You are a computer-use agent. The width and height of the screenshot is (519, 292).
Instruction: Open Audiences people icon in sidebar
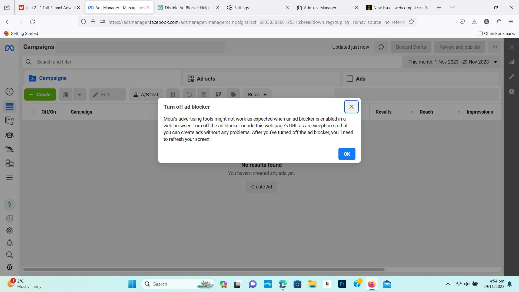pos(9,135)
